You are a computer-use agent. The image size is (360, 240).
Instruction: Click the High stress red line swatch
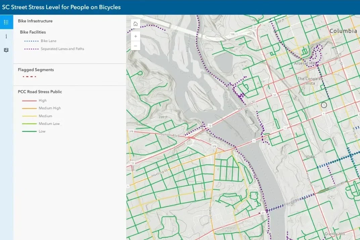29,101
